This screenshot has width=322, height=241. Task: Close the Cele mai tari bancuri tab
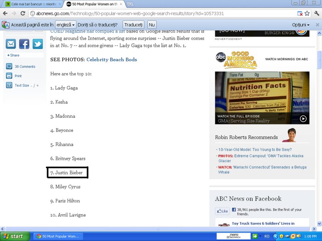click(x=60, y=4)
